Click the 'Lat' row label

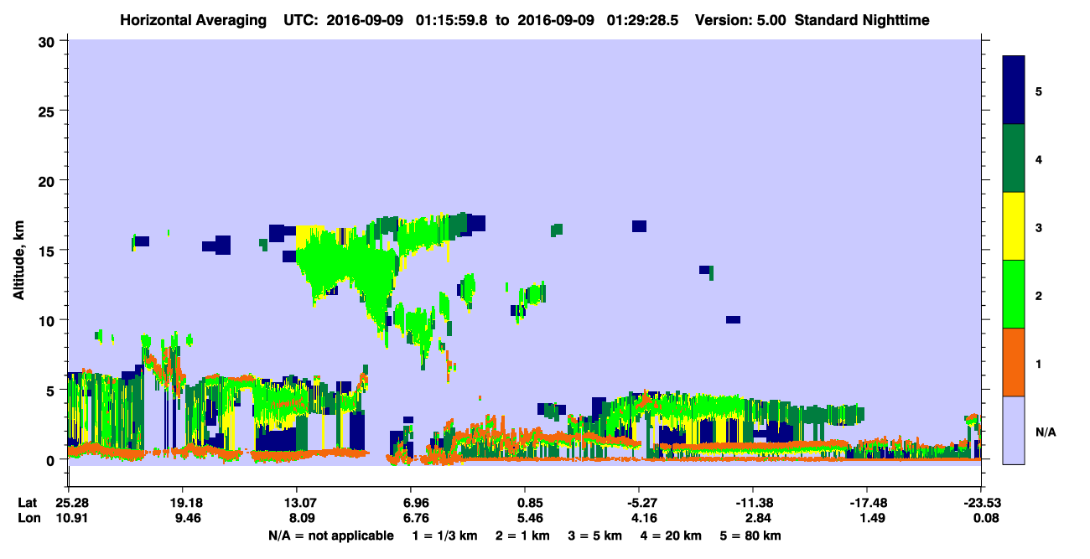tap(27, 503)
